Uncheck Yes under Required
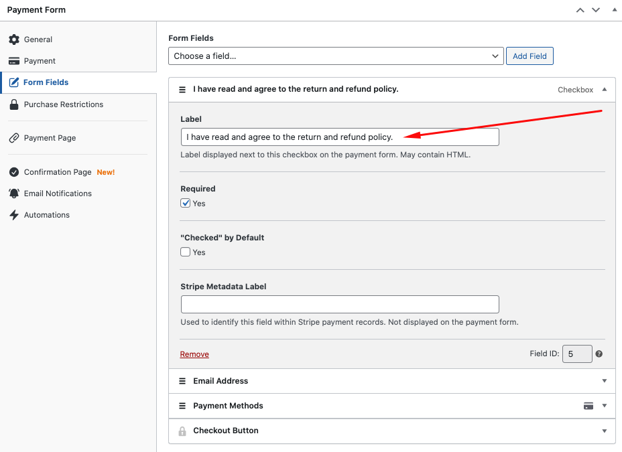 coord(185,203)
